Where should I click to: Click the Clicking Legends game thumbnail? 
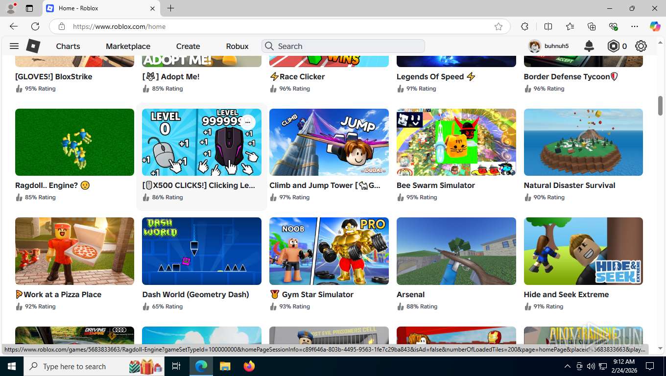pyautogui.click(x=202, y=142)
